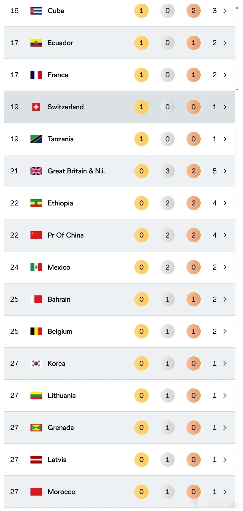This screenshot has height=511, width=243.
Task: Click the Switzerland flag icon
Action: pos(36,107)
